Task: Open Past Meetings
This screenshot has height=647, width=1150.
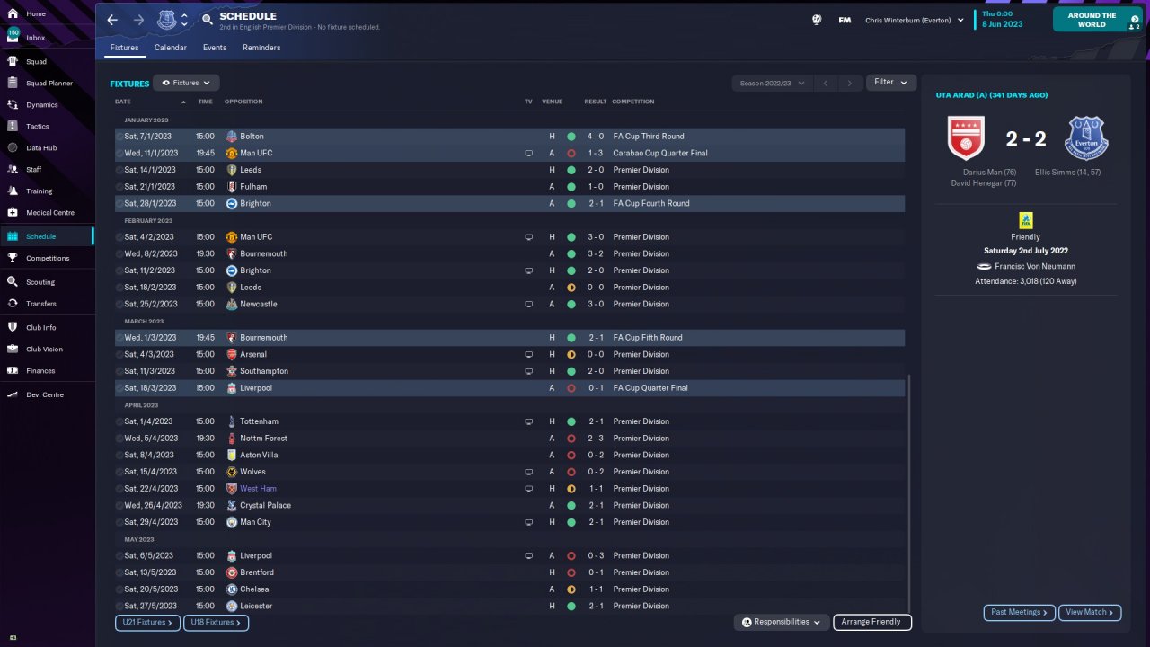Action: 1019,613
